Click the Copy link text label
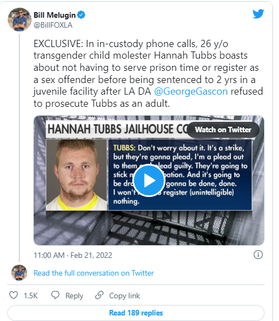 point(125,296)
